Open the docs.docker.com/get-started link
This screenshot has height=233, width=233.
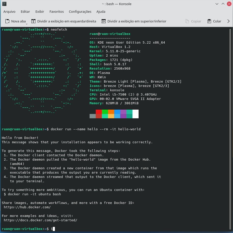coord(41,220)
